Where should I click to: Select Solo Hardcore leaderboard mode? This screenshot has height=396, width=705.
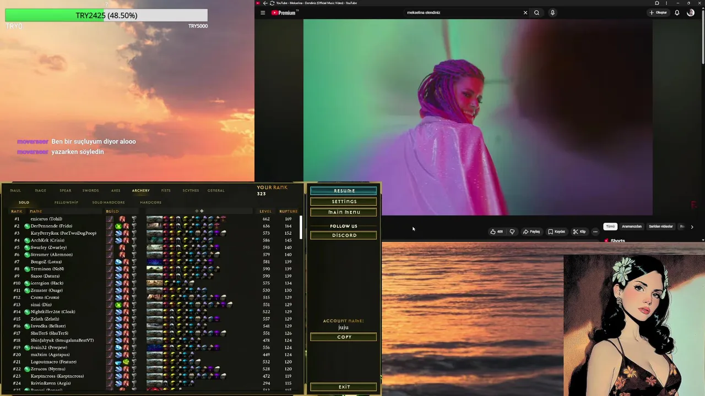pos(109,202)
